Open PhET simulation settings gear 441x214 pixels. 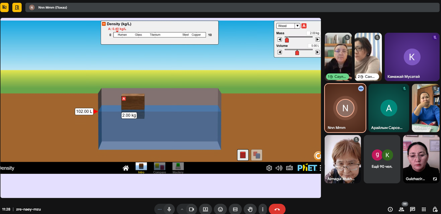[269, 168]
